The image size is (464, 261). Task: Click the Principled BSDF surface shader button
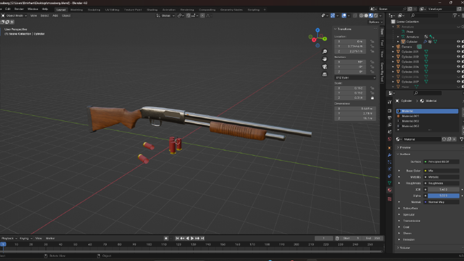(441, 162)
